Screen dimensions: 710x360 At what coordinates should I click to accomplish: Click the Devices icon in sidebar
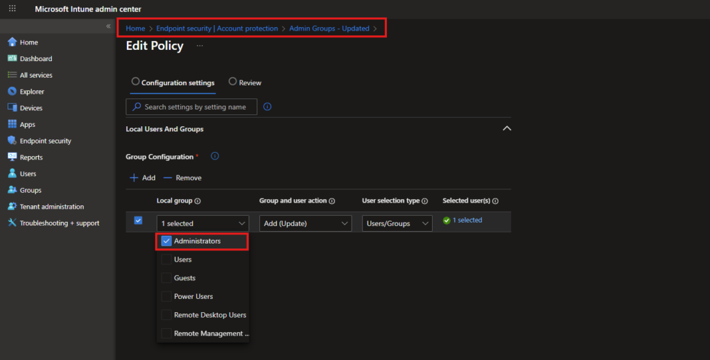coord(12,108)
